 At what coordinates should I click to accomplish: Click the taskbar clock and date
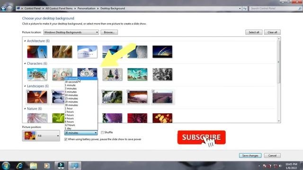coord(291,166)
